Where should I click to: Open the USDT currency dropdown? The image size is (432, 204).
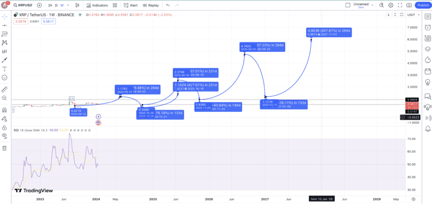pos(414,15)
